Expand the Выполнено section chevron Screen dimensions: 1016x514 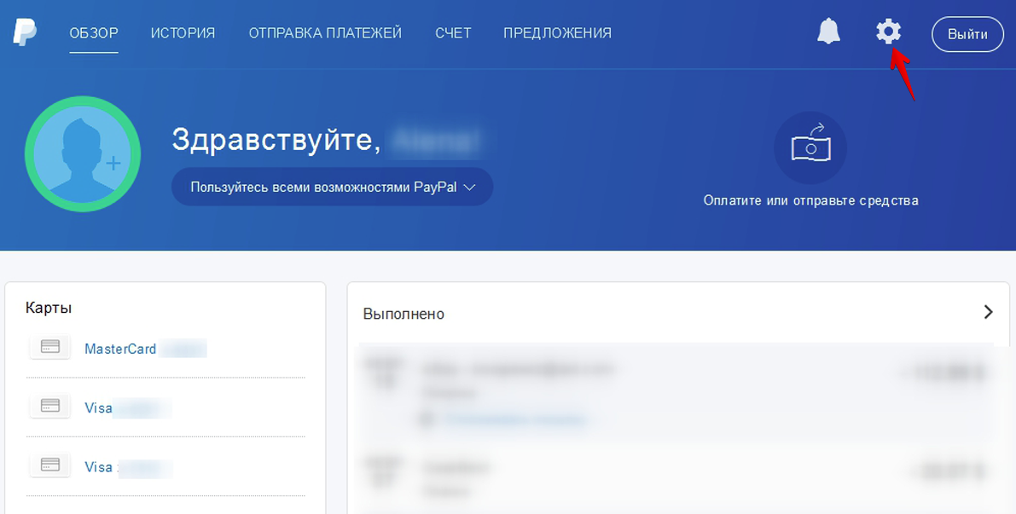[988, 312]
